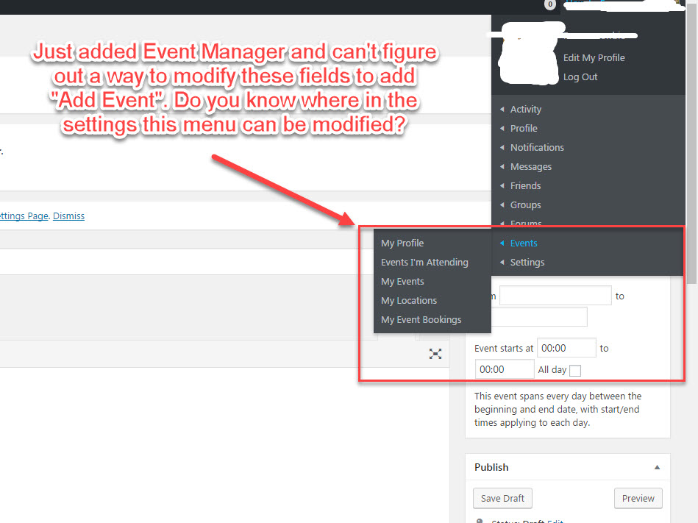The height and width of the screenshot is (523, 698).
Task: Click the arrow icon beside Activity
Action: pyautogui.click(x=502, y=110)
